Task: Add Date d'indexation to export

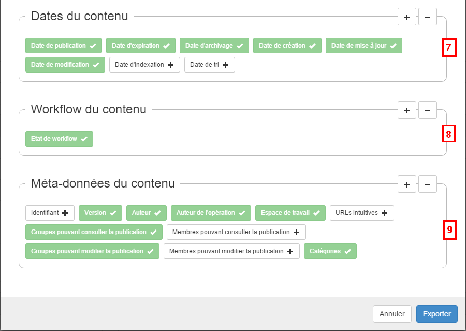Action: (x=144, y=65)
